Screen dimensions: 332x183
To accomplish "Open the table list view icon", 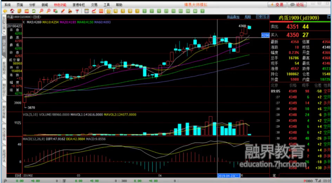I will [x=86, y=11].
